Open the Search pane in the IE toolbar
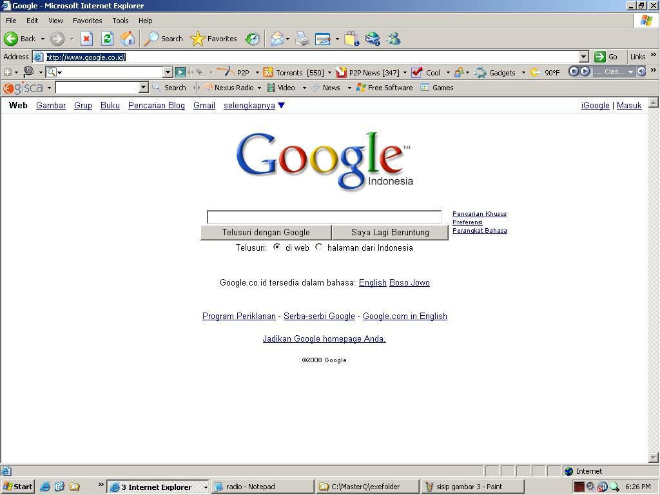 pyautogui.click(x=163, y=39)
